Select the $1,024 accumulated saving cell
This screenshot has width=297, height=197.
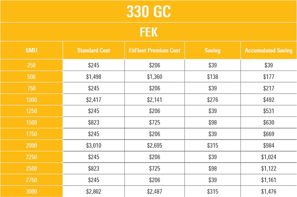coord(268,157)
